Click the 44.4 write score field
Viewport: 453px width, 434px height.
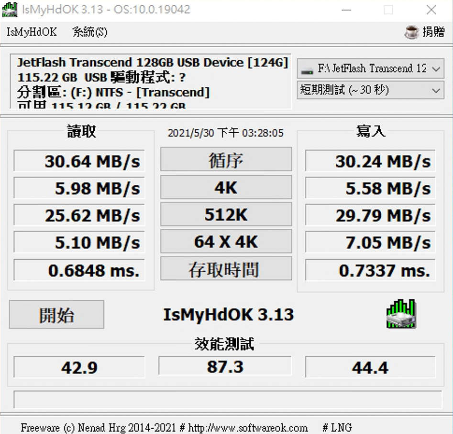[x=370, y=367]
